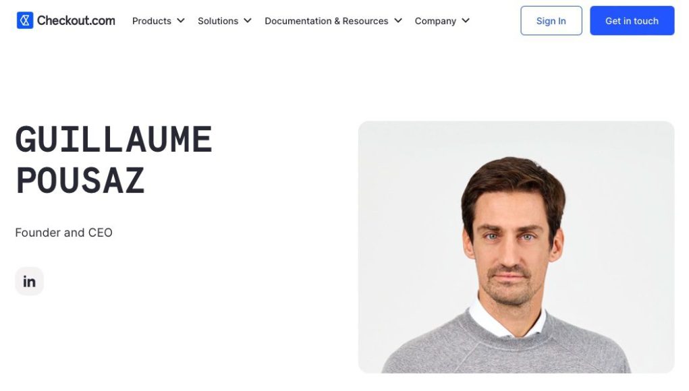Image resolution: width=689 pixels, height=391 pixels.
Task: Open the LinkedIn profile icon
Action: 30,281
